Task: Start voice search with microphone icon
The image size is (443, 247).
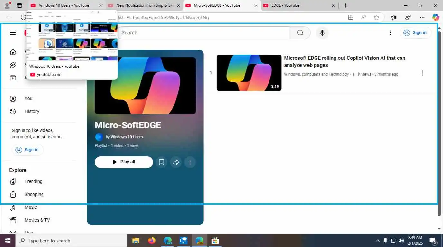Action: [322, 33]
